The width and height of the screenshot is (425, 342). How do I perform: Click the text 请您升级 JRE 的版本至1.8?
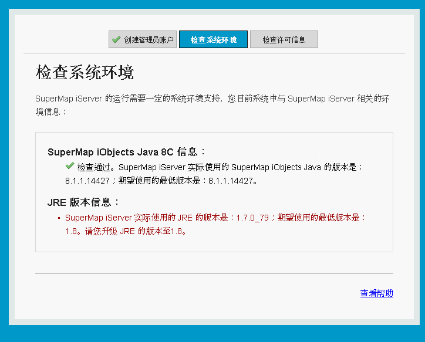(136, 231)
